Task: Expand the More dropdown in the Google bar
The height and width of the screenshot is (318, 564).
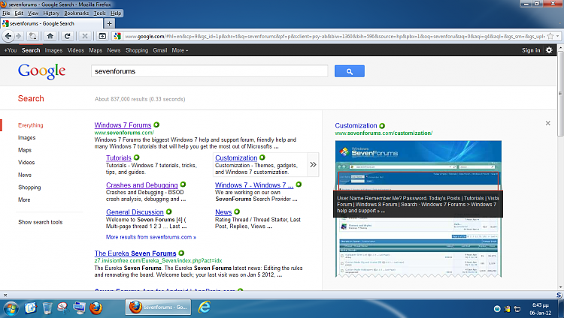Action: pos(180,50)
